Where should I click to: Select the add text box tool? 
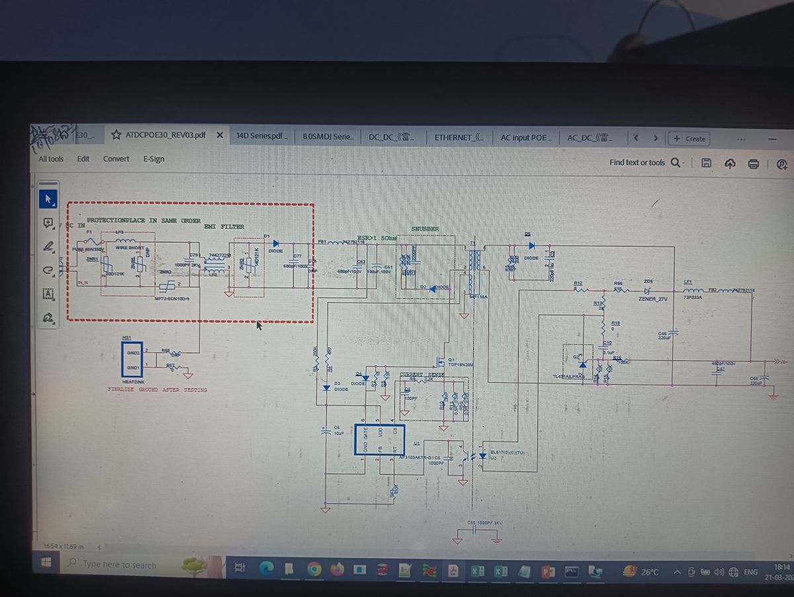click(x=48, y=294)
